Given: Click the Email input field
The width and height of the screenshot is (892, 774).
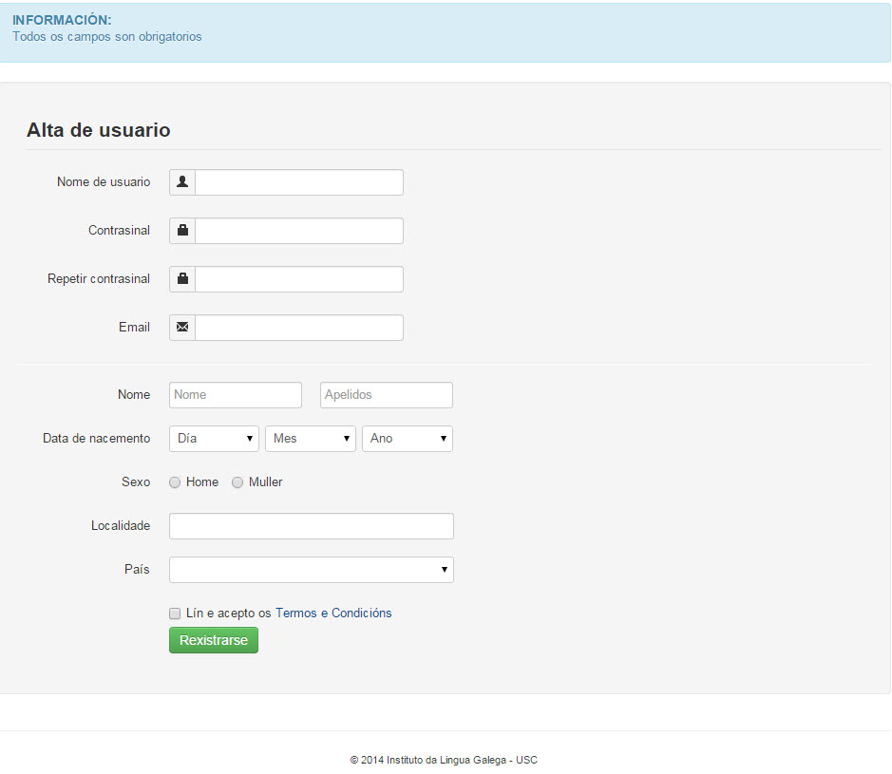Looking at the screenshot, I should [299, 328].
